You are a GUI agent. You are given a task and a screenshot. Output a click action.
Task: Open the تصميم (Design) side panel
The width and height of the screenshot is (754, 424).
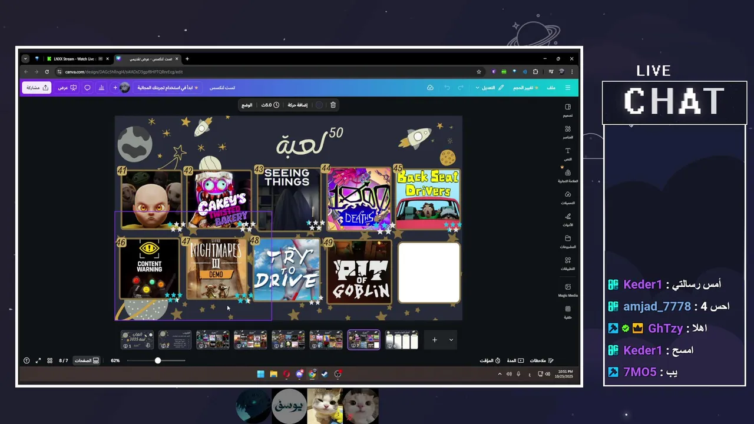[568, 110]
